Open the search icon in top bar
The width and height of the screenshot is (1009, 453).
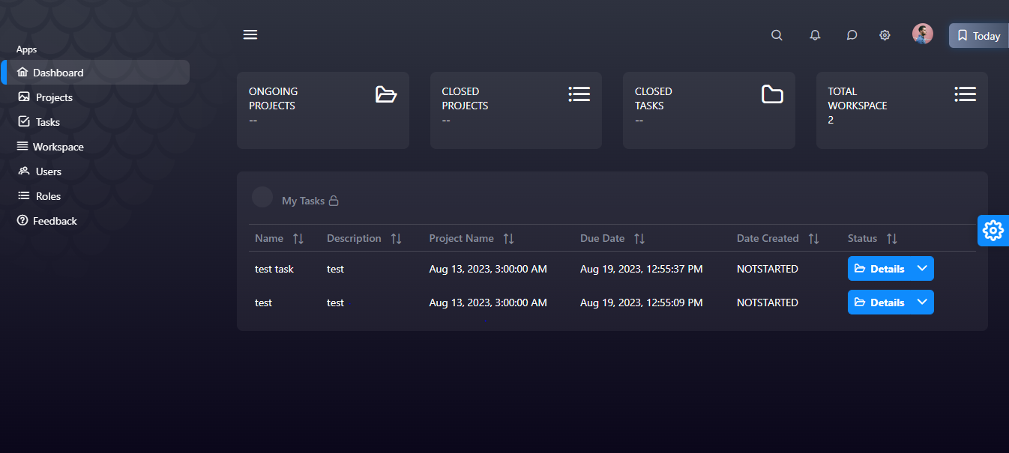point(777,35)
